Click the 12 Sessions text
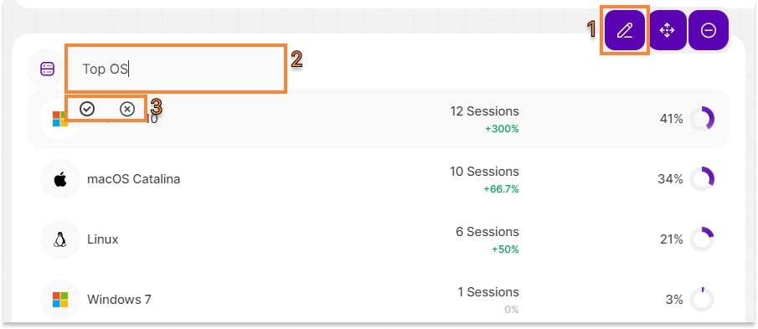 coord(484,111)
